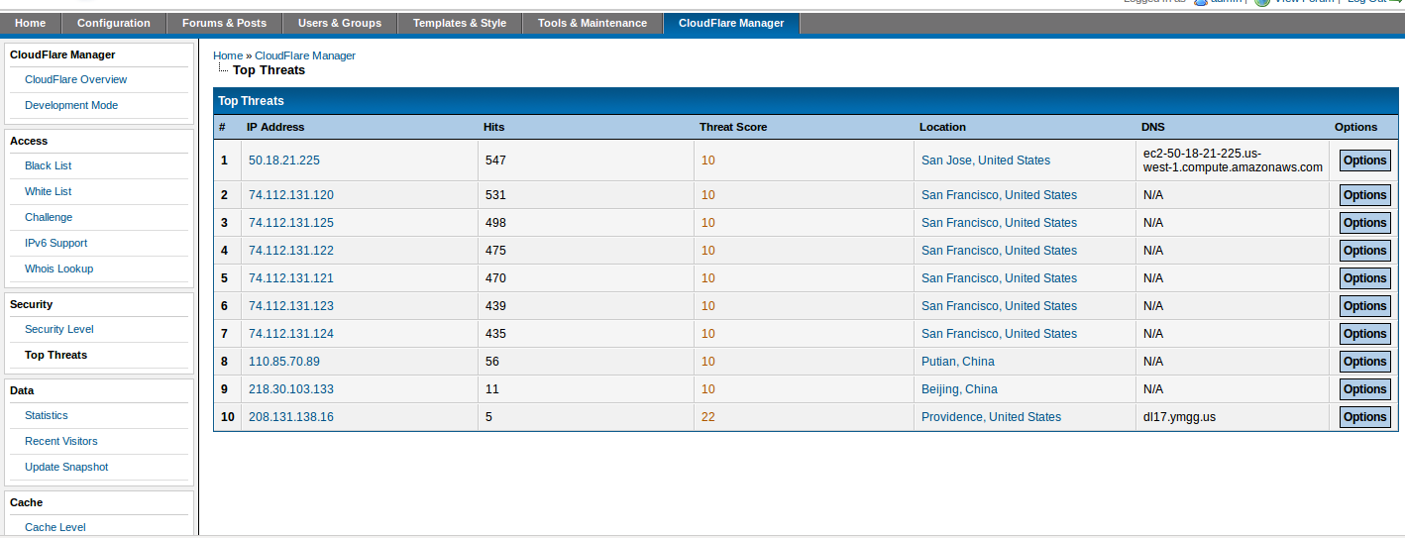Click IP address 50.18.21.225
Screen dimensions: 1405x538
click(284, 161)
